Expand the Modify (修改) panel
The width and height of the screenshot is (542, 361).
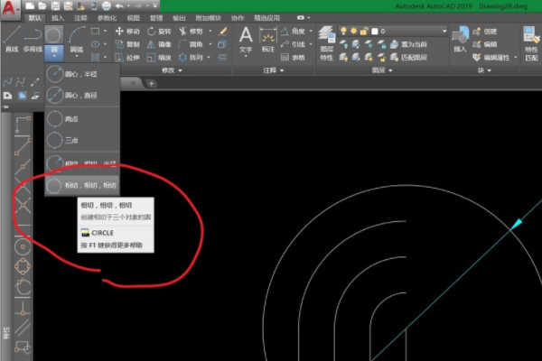tap(172, 70)
